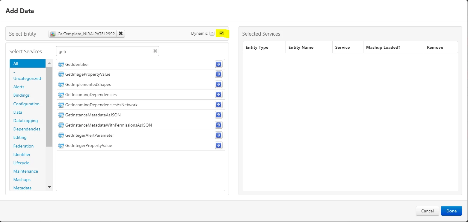Screen dimensions: 468x222
Task: Click the CarTemplate_NIRAJPATEL2992 entity chip
Action: click(87, 34)
